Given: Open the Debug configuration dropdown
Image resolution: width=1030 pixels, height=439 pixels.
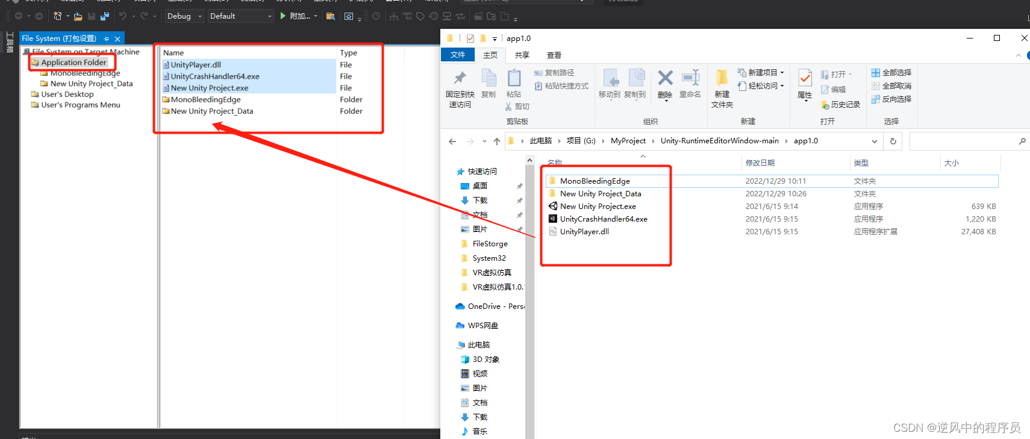Looking at the screenshot, I should tap(184, 16).
